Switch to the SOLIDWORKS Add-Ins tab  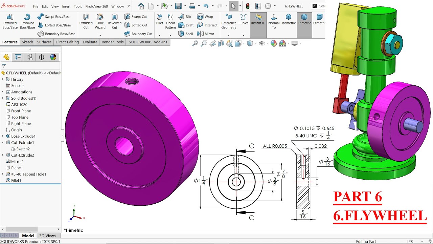click(x=148, y=42)
